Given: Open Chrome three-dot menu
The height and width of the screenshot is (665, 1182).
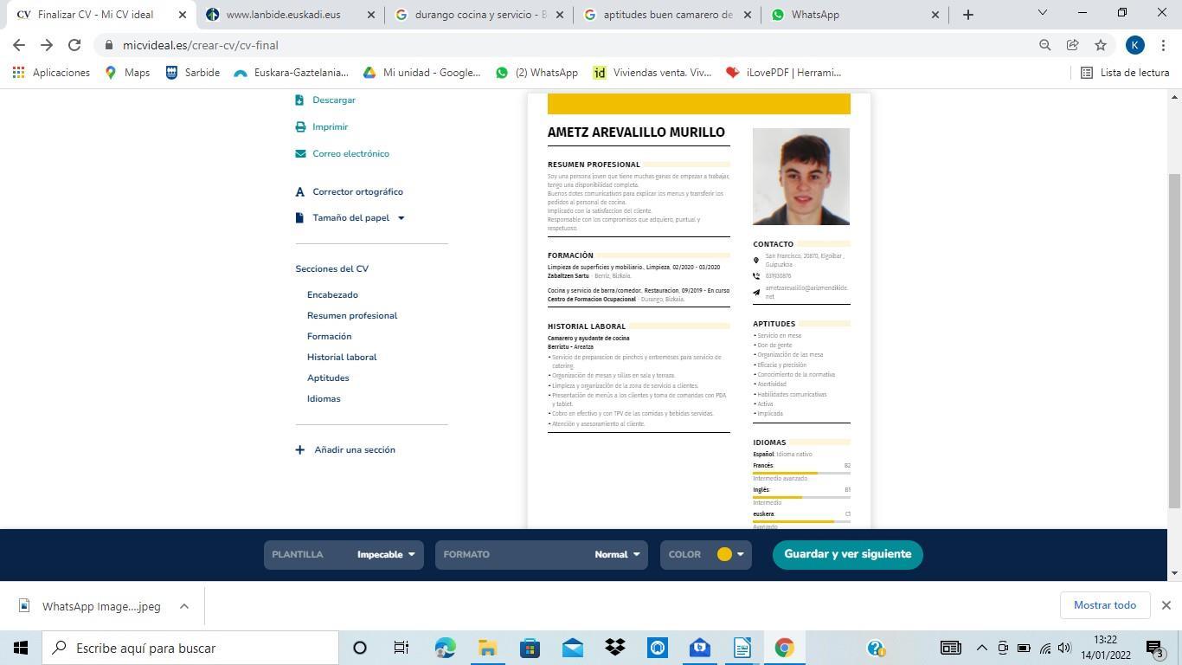Looking at the screenshot, I should 1163,45.
